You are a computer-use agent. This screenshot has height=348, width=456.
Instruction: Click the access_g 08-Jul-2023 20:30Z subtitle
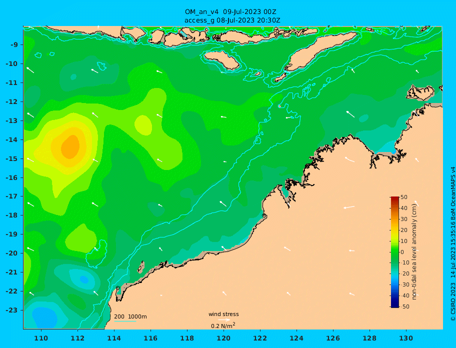pyautogui.click(x=232, y=20)
